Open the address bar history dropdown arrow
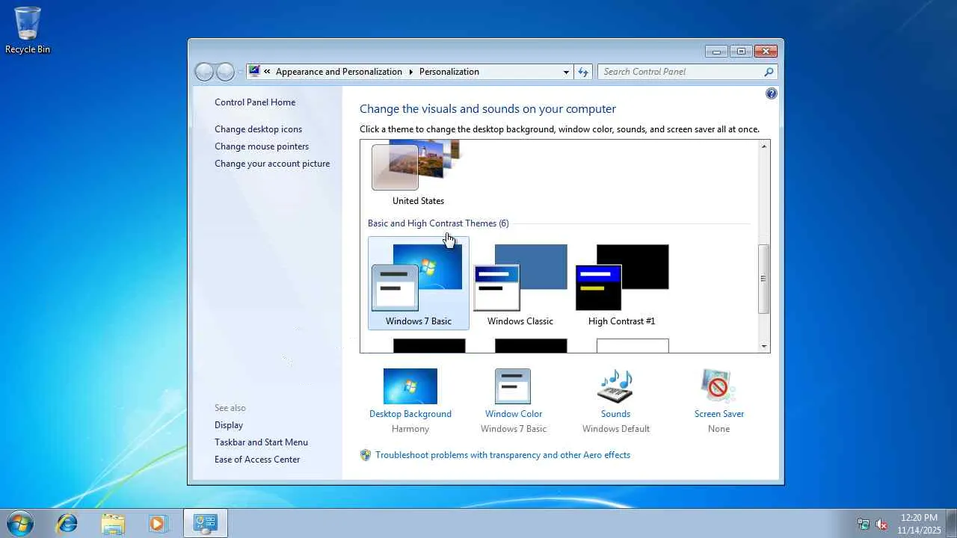This screenshot has width=957, height=538. pos(566,72)
